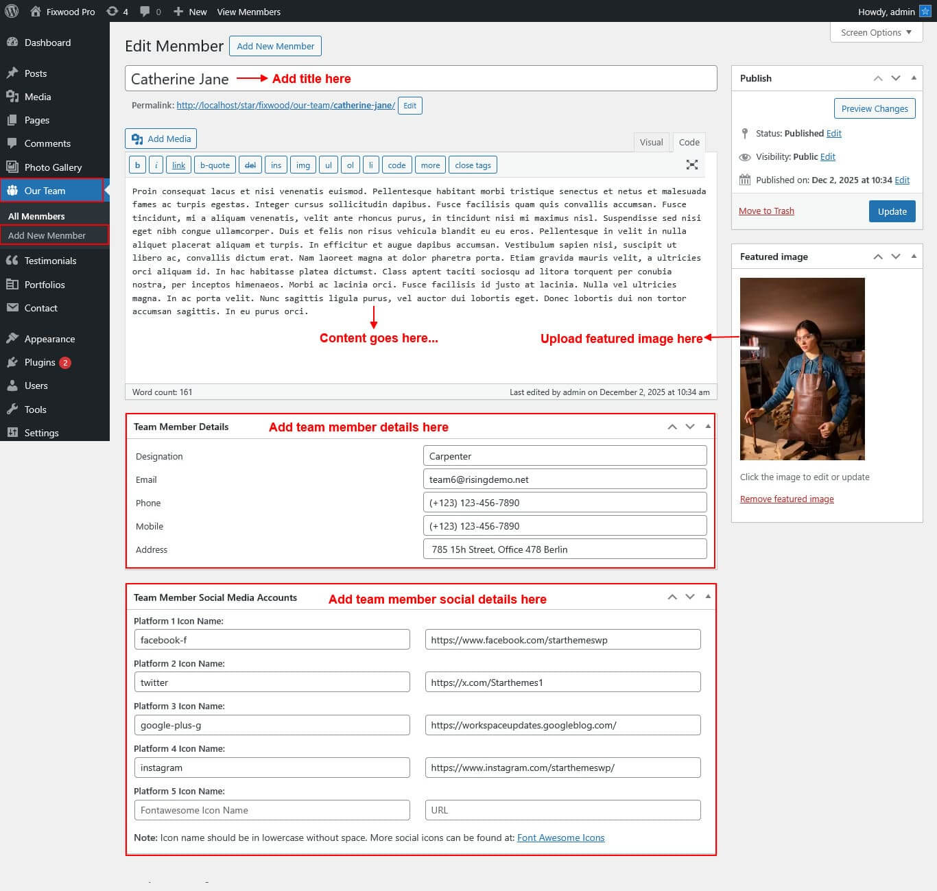Open the Screen Options dropdown
The image size is (937, 891).
(876, 32)
